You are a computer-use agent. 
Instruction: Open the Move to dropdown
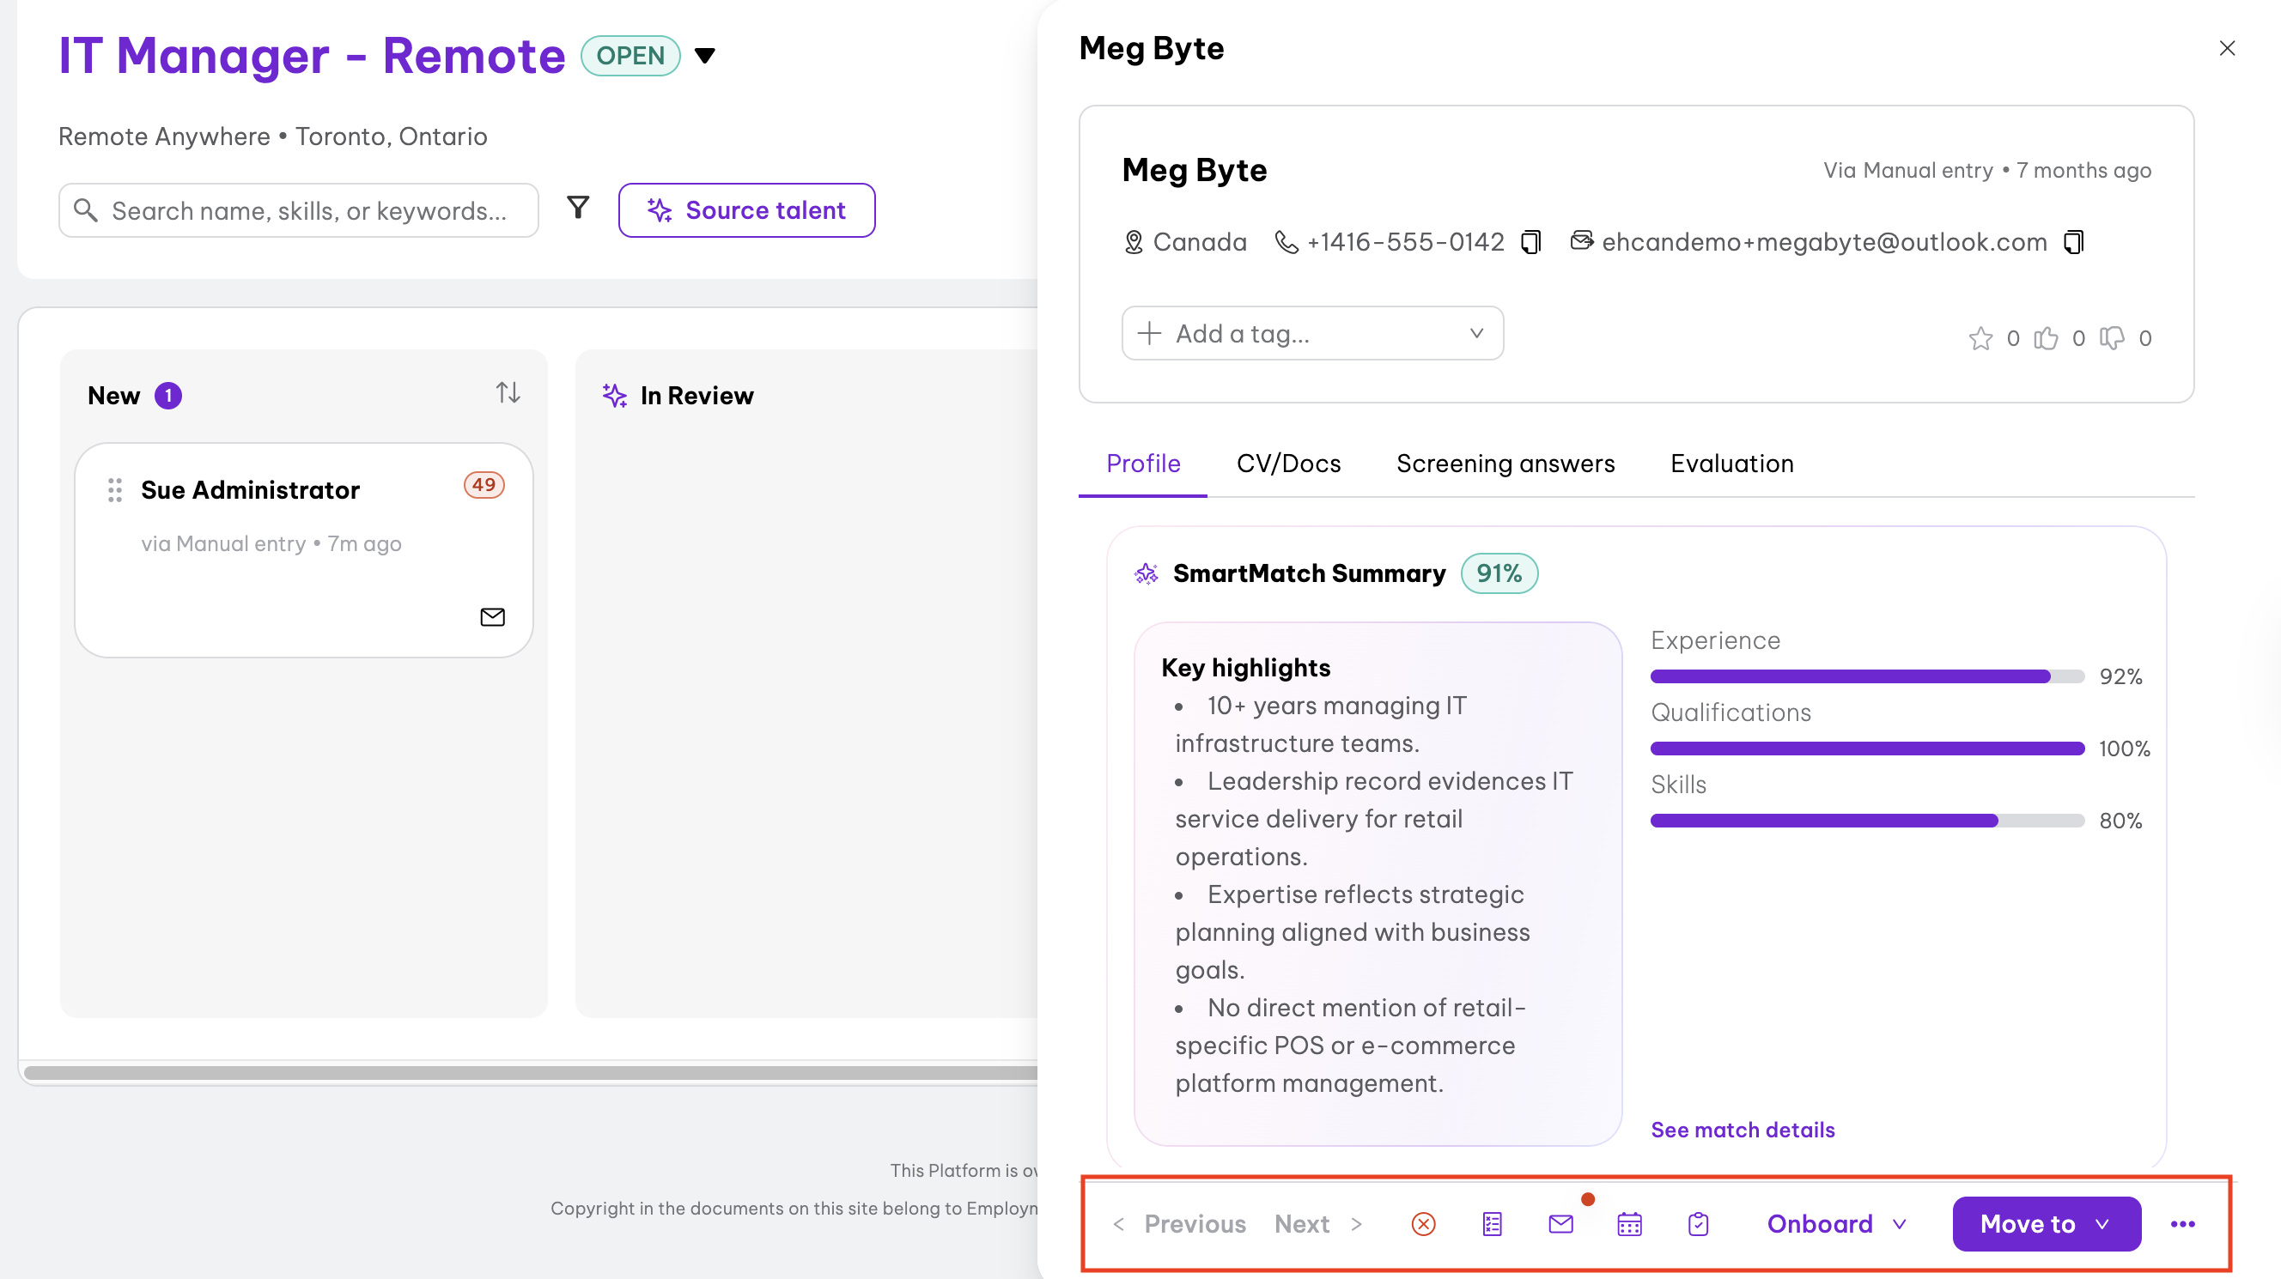tap(2047, 1224)
